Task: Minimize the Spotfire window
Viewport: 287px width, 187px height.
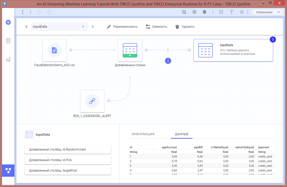Action: tap(263, 4)
